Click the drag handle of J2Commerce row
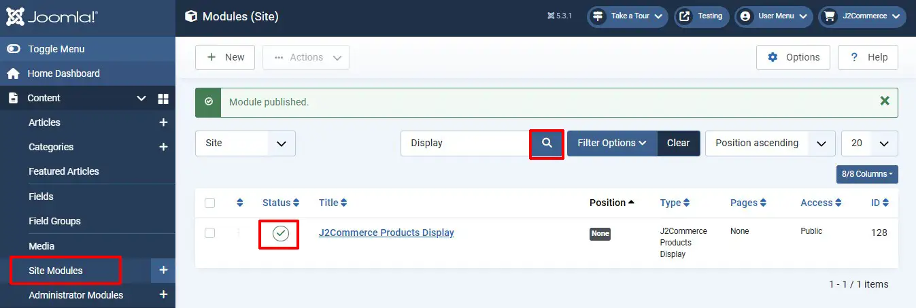The width and height of the screenshot is (916, 308). 239,233
